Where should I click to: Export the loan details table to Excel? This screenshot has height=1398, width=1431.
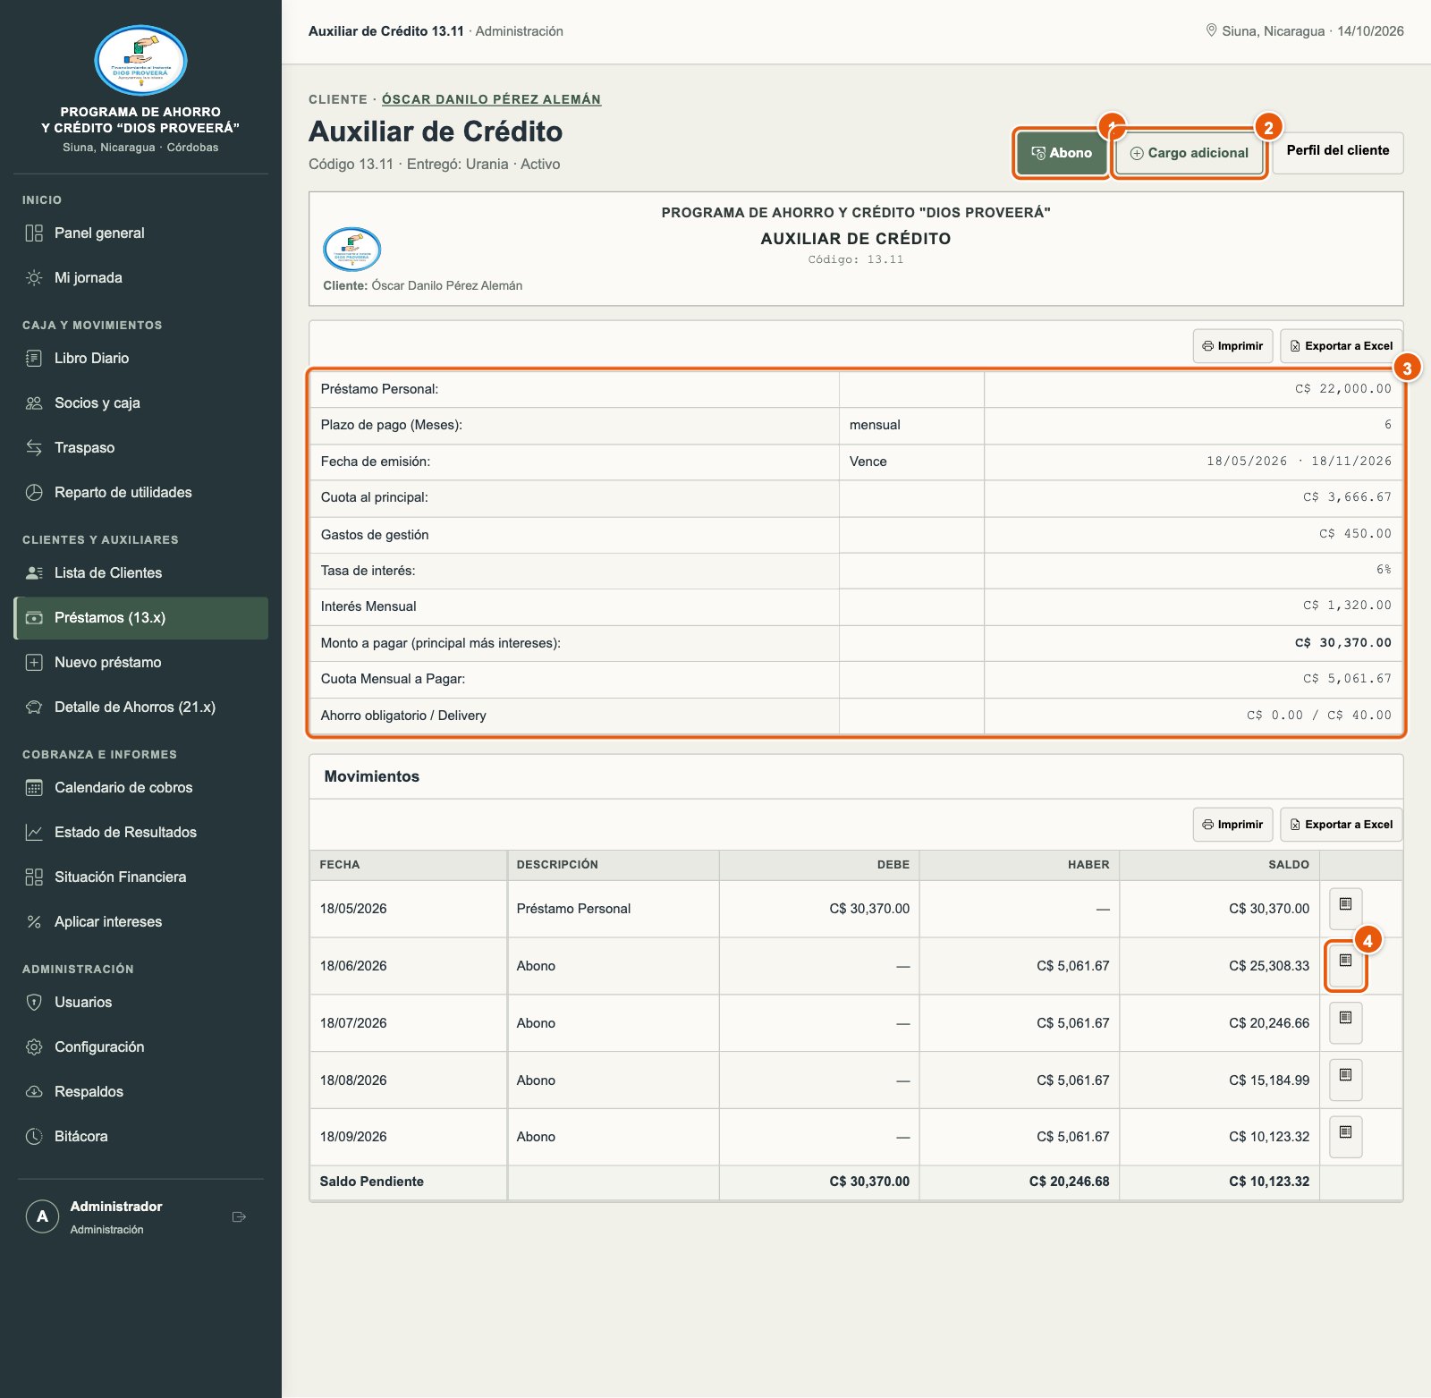1342,346
